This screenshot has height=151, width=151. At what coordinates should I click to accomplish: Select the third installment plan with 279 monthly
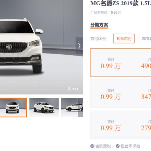pos(121,125)
